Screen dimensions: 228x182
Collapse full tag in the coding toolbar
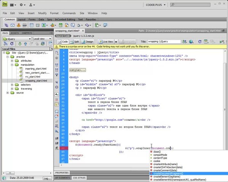click(57, 65)
